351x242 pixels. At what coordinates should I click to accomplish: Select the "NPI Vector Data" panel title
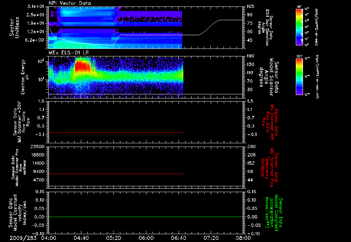click(x=70, y=3)
